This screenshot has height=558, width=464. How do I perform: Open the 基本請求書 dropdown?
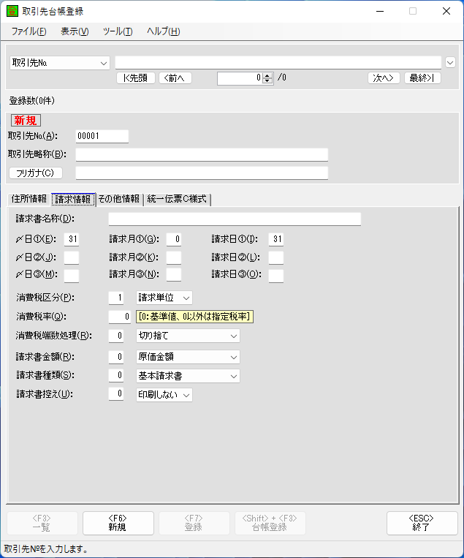[188, 376]
